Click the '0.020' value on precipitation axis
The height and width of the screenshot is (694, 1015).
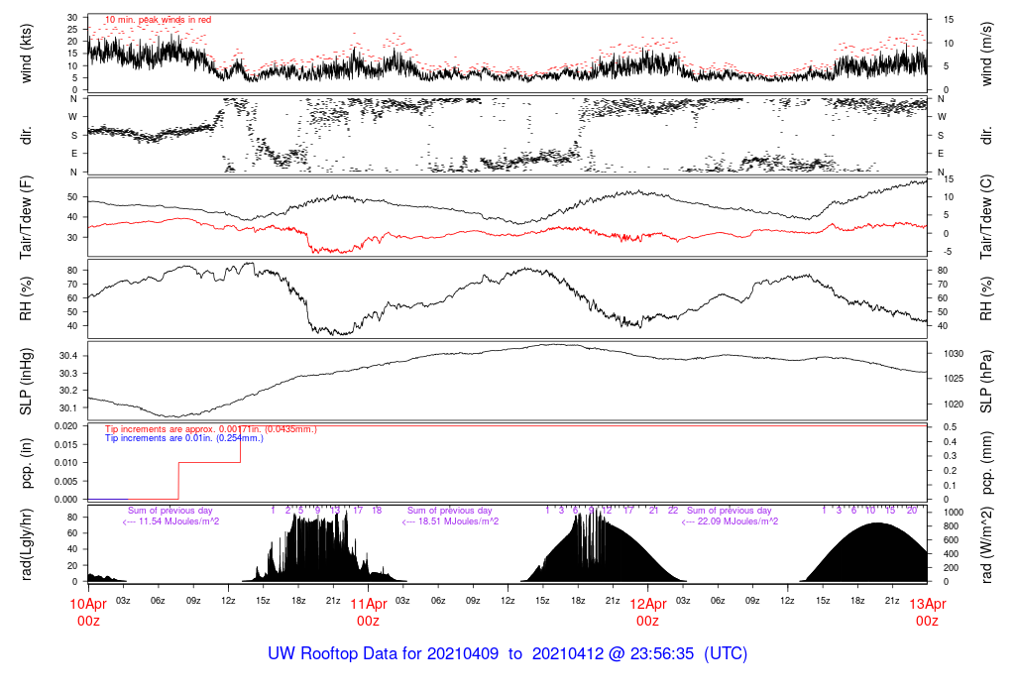coord(66,426)
